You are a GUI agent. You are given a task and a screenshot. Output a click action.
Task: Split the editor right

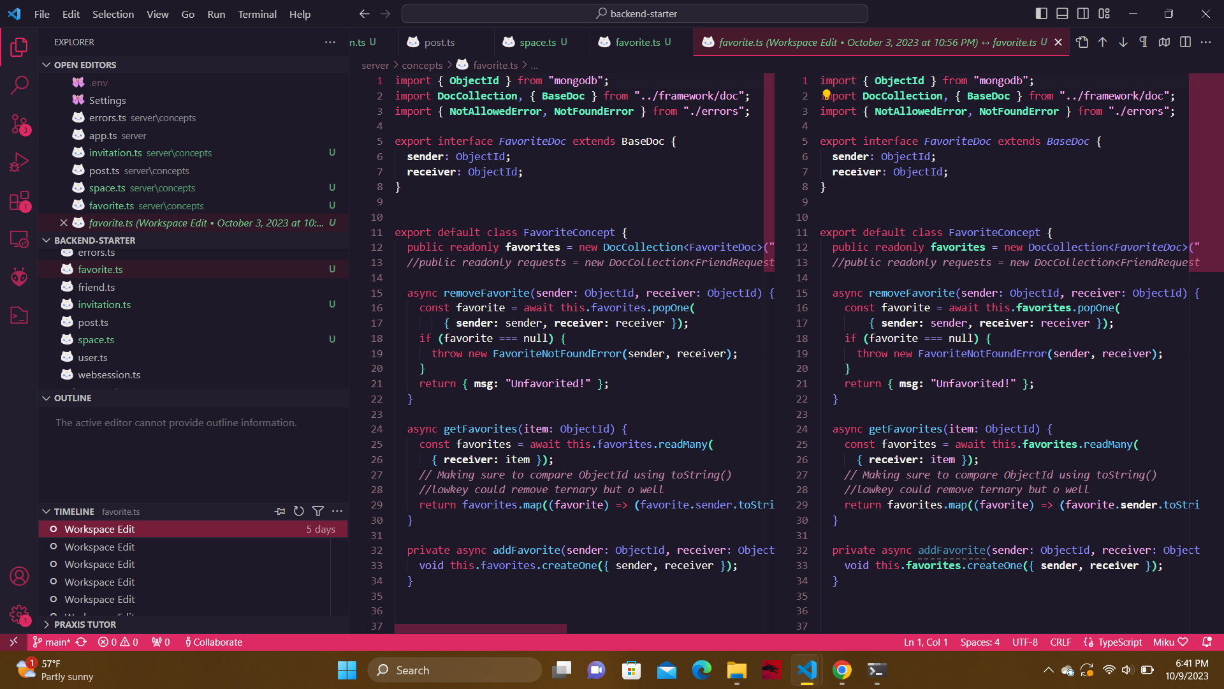pyautogui.click(x=1185, y=42)
